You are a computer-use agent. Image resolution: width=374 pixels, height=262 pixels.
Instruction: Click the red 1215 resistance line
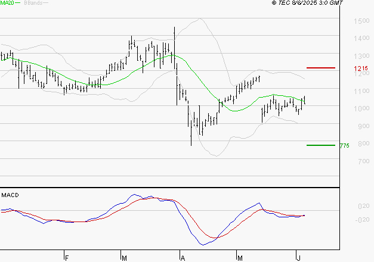321,68
